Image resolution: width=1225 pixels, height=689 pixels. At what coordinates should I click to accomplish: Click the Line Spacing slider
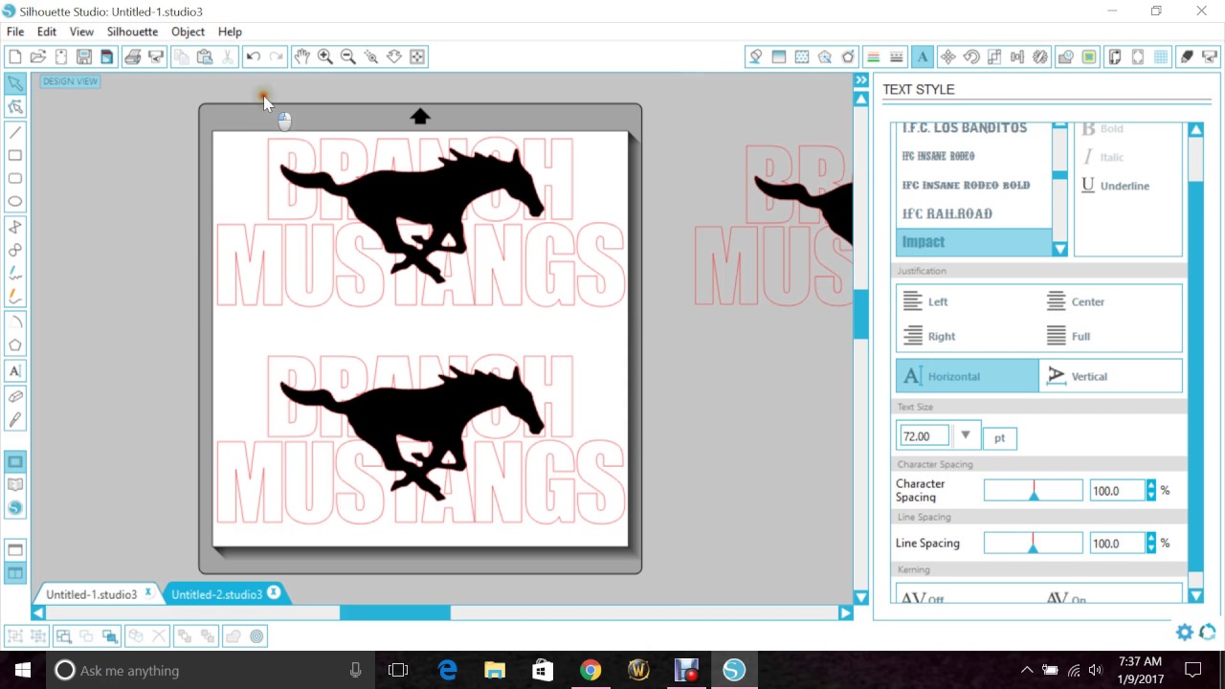(x=1034, y=543)
